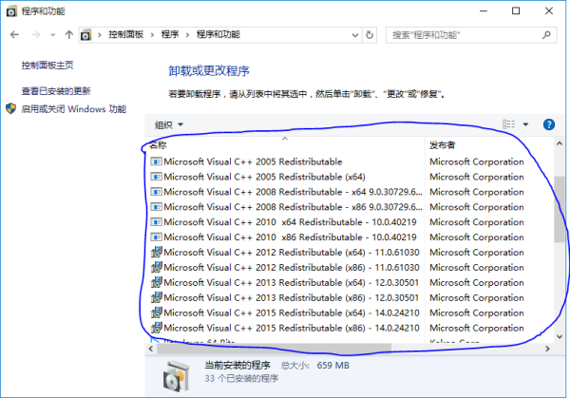Select Visual C++ 2008 x86 entry icon
Image resolution: width=570 pixels, height=398 pixels.
pyautogui.click(x=156, y=207)
